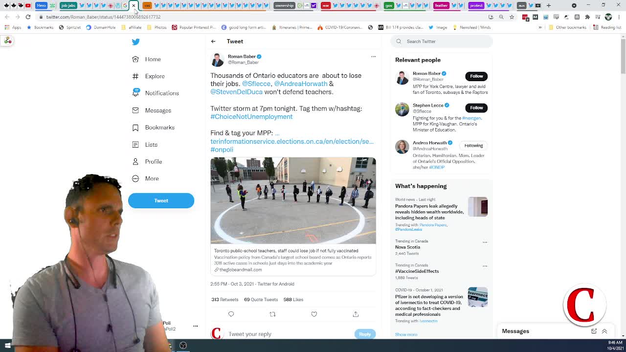The width and height of the screenshot is (626, 352).
Task: Click the browser address bar URL
Action: pyautogui.click(x=103, y=17)
